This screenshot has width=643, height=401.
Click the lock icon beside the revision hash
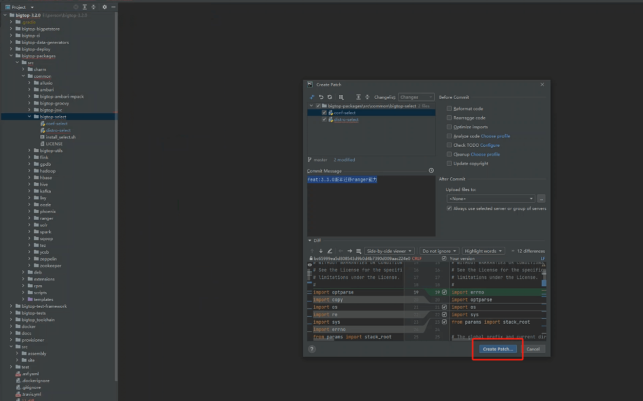(x=311, y=259)
